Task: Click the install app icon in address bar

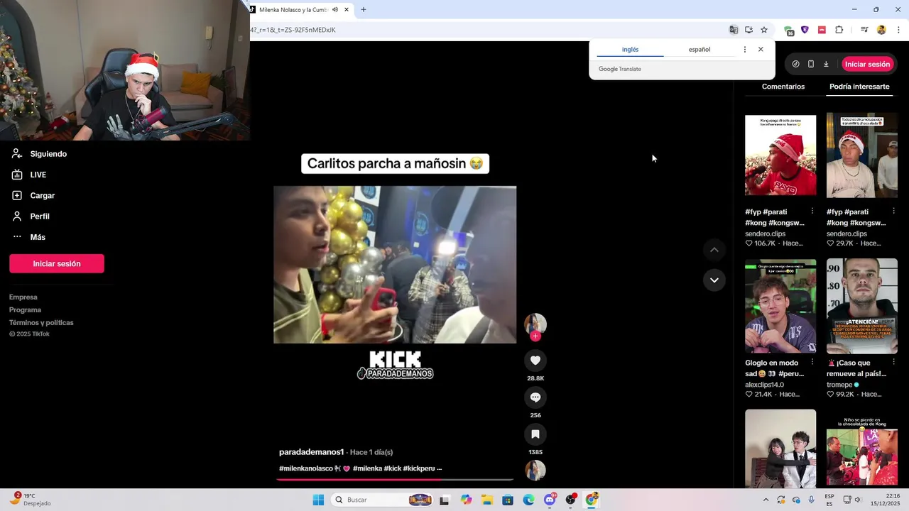Action: 749,30
